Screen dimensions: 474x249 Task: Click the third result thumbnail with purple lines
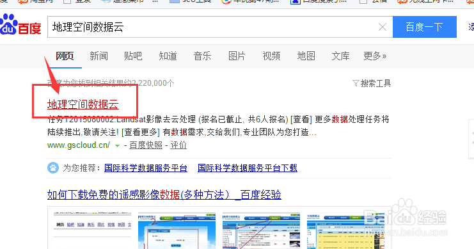click(261, 230)
